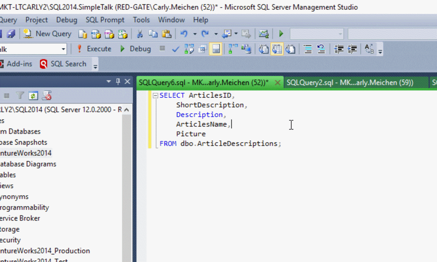Open a Database Engine Query
This screenshot has width=437, height=262.
[83, 34]
